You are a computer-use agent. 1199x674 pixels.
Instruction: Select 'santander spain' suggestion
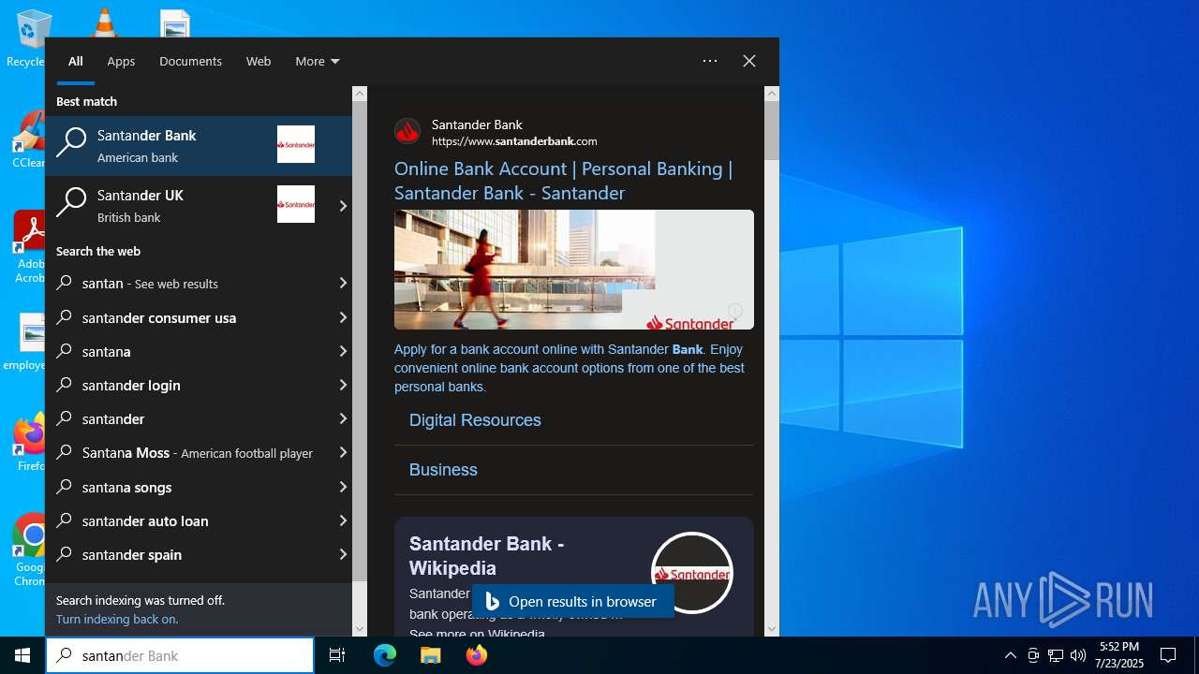[x=189, y=554]
